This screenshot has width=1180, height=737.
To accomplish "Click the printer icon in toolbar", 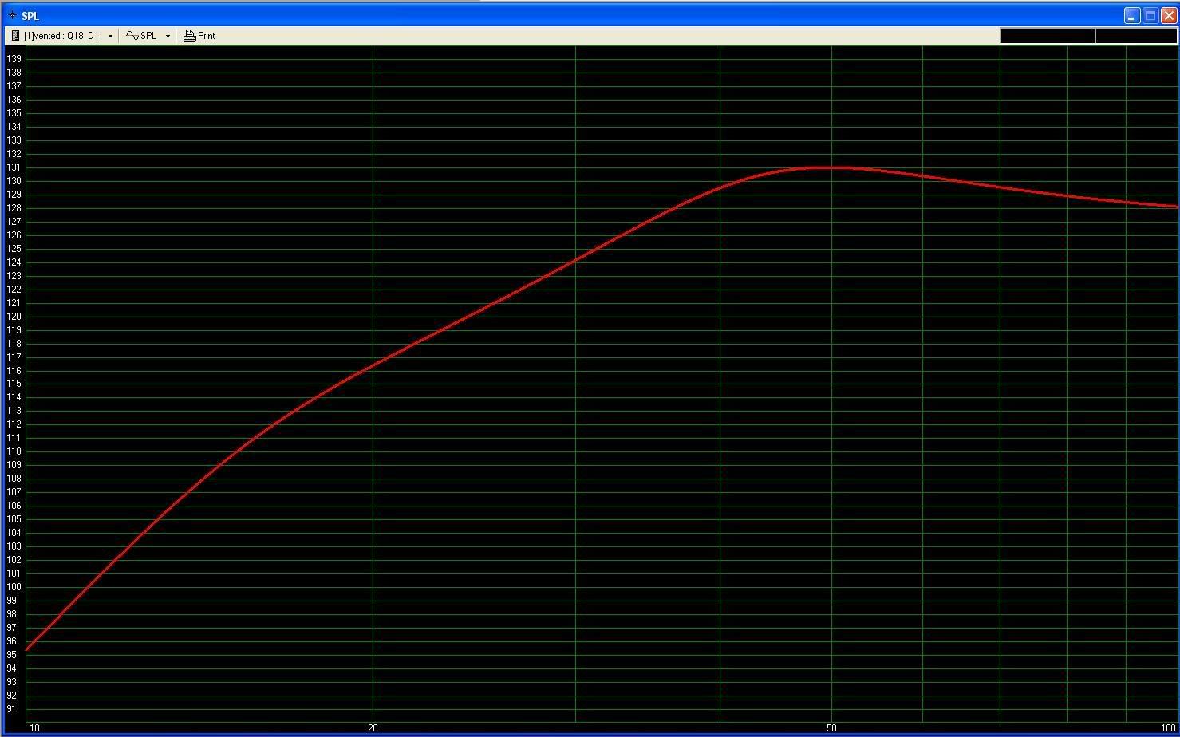I will pos(189,36).
